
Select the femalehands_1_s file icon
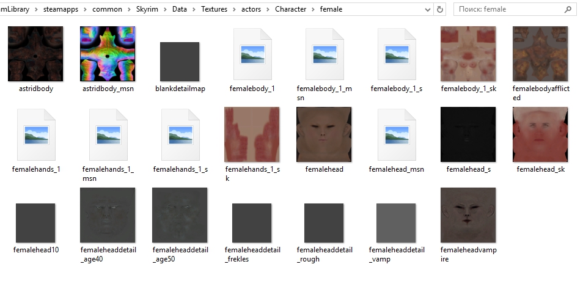point(180,134)
